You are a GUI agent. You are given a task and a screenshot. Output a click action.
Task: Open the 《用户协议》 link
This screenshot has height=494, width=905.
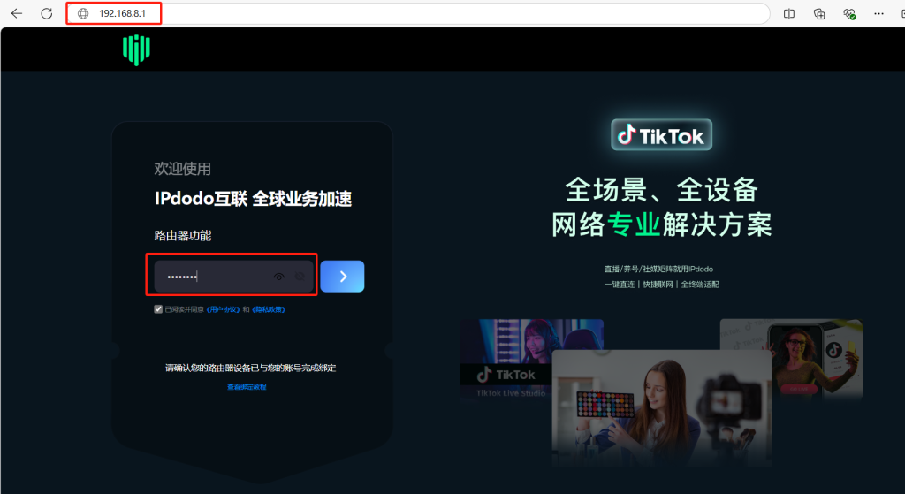pyautogui.click(x=223, y=310)
